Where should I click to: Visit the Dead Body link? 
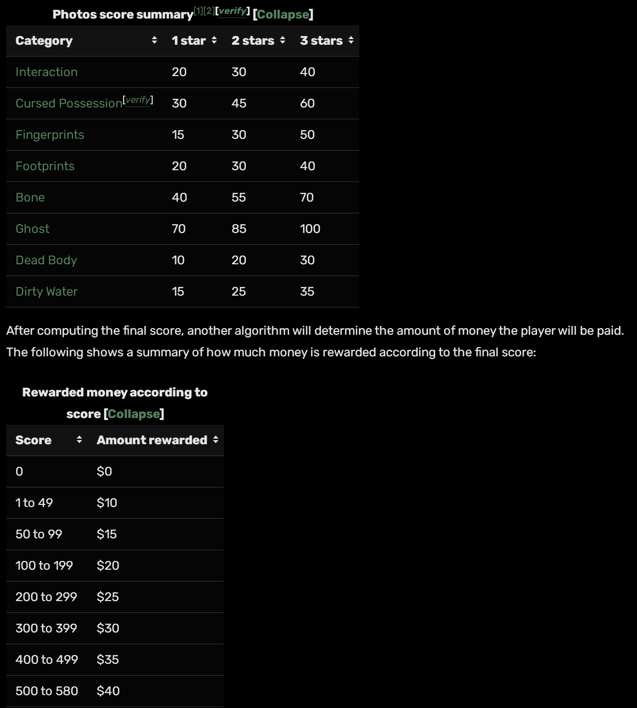pos(46,260)
